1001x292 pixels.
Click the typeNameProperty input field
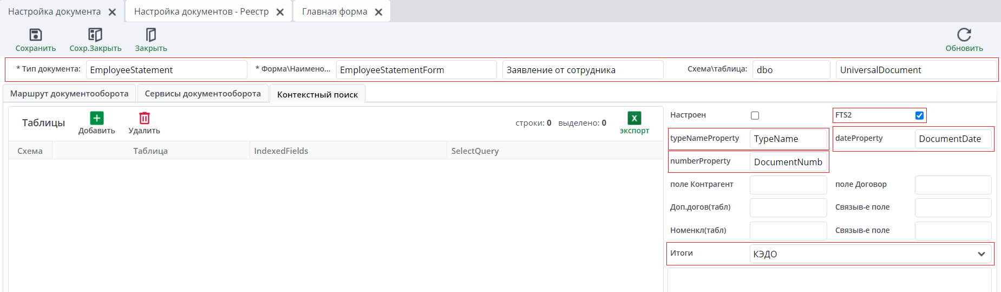point(788,139)
